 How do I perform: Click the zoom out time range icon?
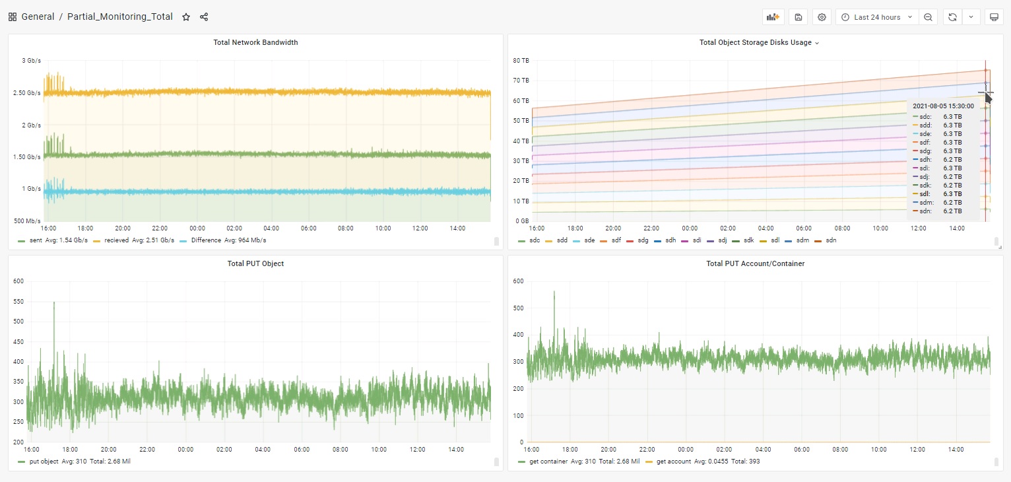928,17
